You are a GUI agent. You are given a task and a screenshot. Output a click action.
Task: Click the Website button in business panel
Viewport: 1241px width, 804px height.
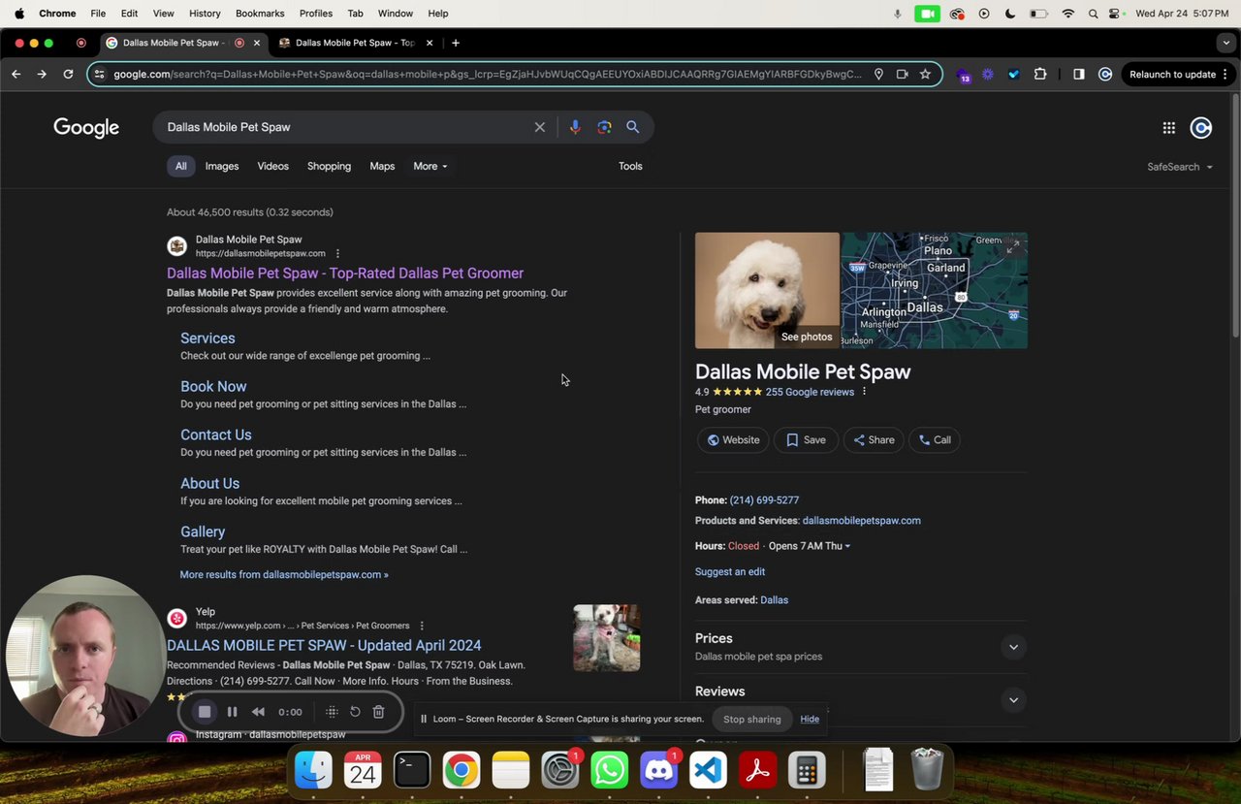733,440
